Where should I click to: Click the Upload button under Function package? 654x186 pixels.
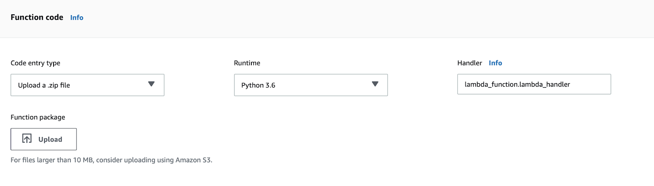pos(44,139)
